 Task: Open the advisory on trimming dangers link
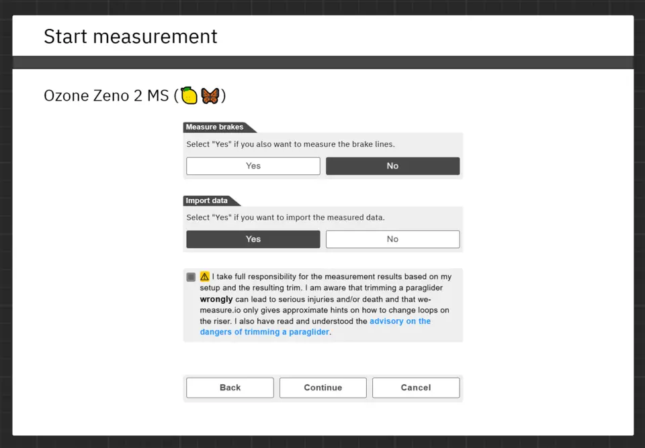(x=315, y=327)
